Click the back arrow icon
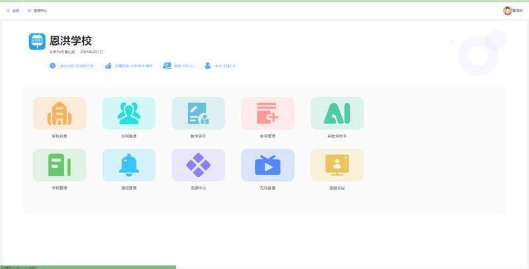Screen dimensions: 529x269 8,11
